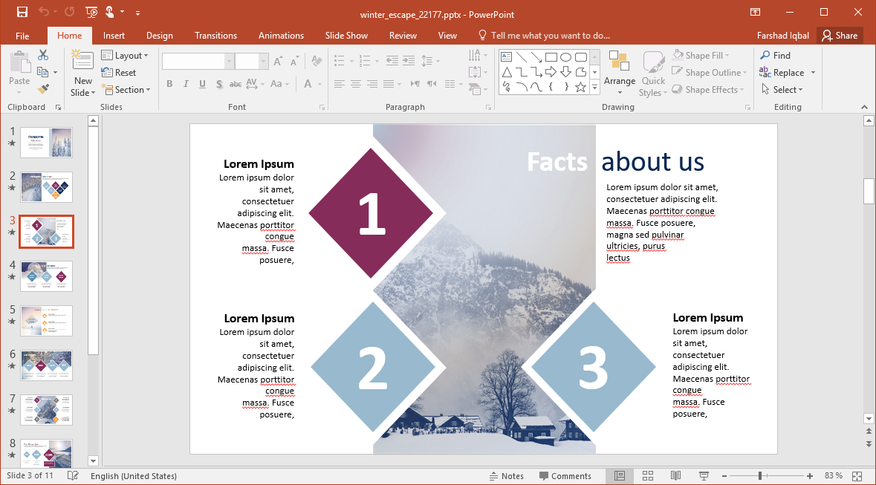The width and height of the screenshot is (876, 485).
Task: Click the Save icon in title bar
Action: point(22,12)
